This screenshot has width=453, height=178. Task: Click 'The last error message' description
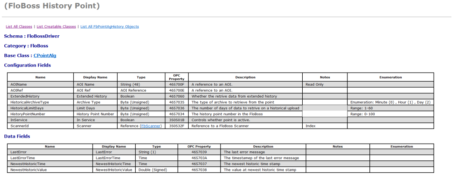(x=263, y=152)
